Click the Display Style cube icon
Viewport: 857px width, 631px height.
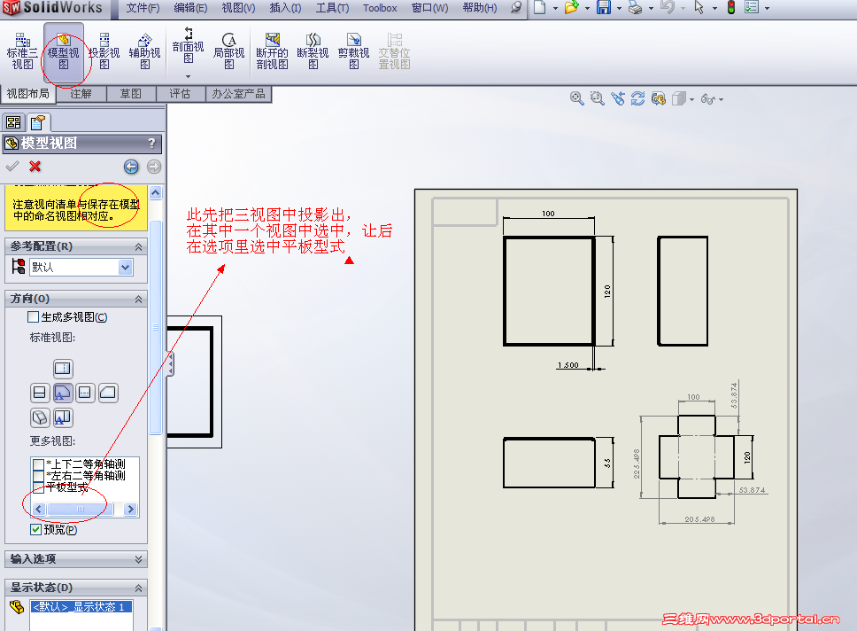coord(679,98)
